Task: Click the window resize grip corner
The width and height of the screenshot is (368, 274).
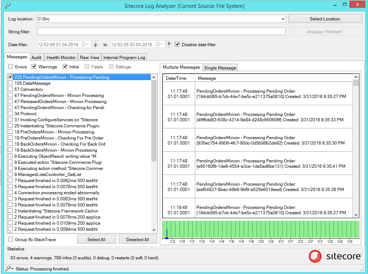Action: click(362, 269)
